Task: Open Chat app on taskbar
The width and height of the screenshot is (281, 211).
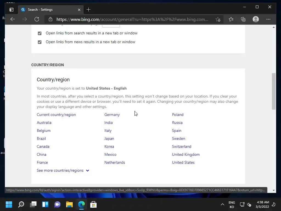Action: (x=57, y=204)
